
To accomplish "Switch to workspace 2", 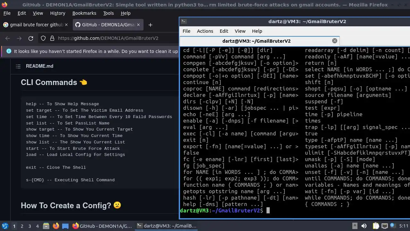I will 22,226.
